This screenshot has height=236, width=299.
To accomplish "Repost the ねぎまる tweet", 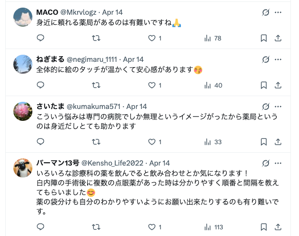I will point(96,86).
